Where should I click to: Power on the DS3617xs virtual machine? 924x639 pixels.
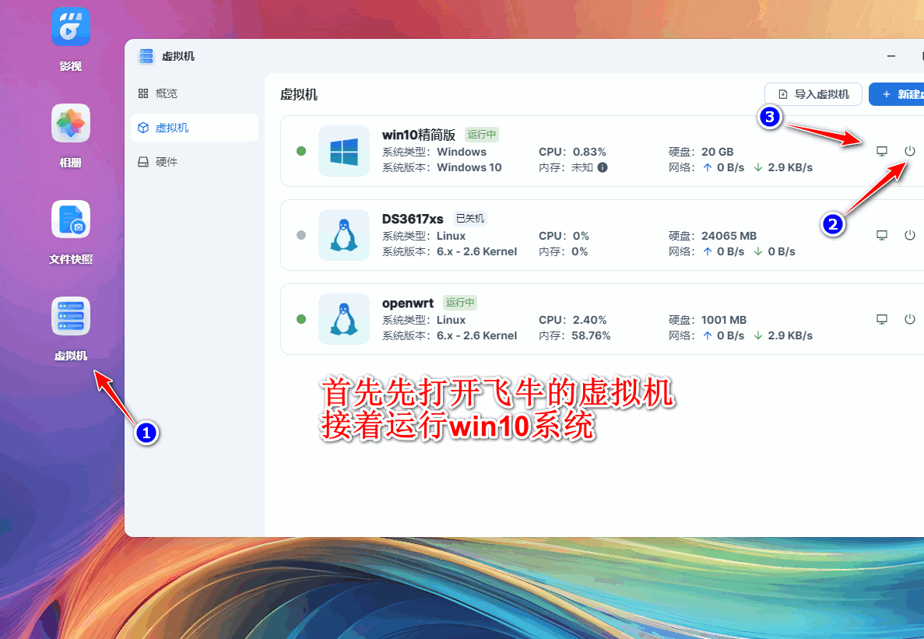(x=909, y=235)
